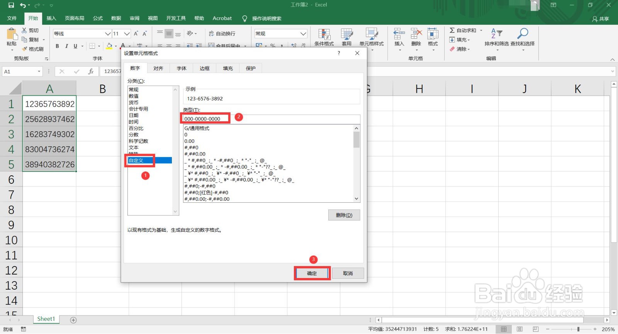Screen dimensions: 618x334
Task: Collapse the ribbon with the chevron
Action: coord(612,59)
